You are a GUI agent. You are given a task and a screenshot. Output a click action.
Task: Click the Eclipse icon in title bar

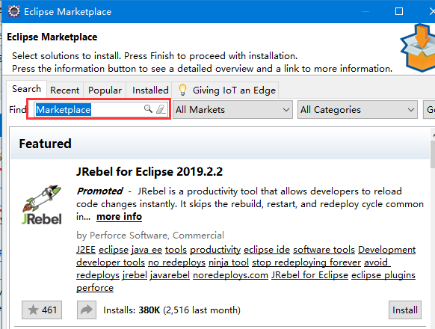pyautogui.click(x=14, y=11)
